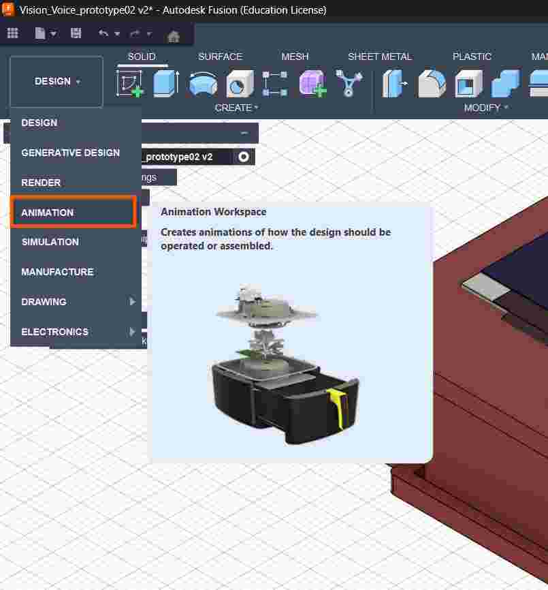Switch to the Plastic tab
The image size is (548, 590).
[x=472, y=57]
